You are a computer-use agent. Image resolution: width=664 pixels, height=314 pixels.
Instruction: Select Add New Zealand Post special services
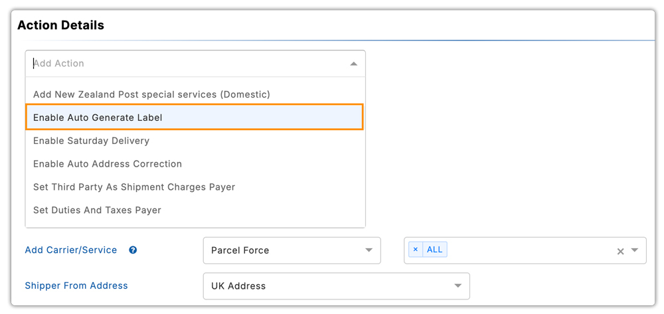[x=151, y=94]
